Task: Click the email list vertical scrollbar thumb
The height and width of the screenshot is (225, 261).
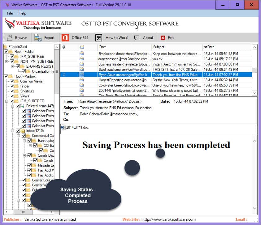Action: coord(254,70)
